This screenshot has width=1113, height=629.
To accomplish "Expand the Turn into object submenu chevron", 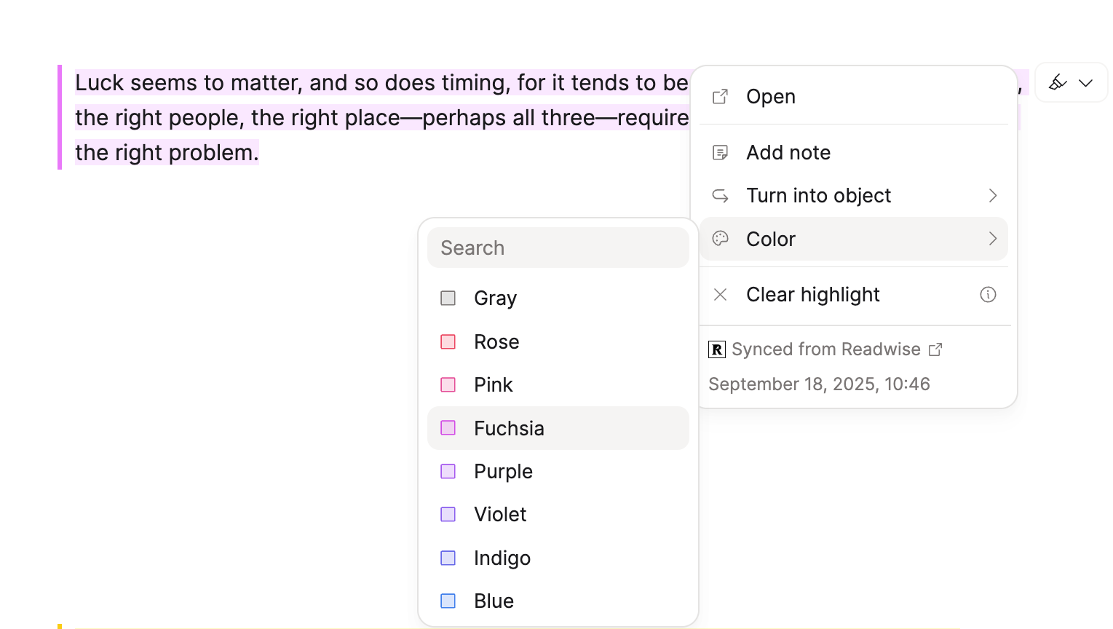I will pyautogui.click(x=992, y=195).
